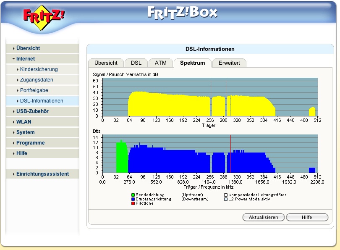Click the green upstream bits area
The width and height of the screenshot is (340, 250).
pos(122,157)
